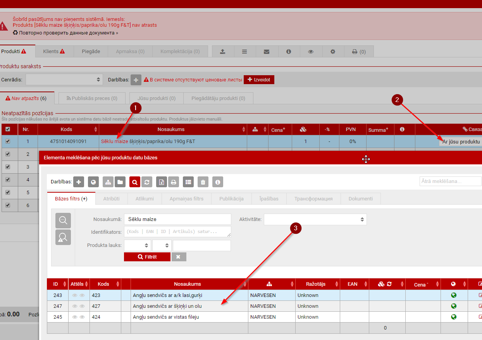Switch to the Klients tab
482x340 pixels.
pyautogui.click(x=53, y=51)
